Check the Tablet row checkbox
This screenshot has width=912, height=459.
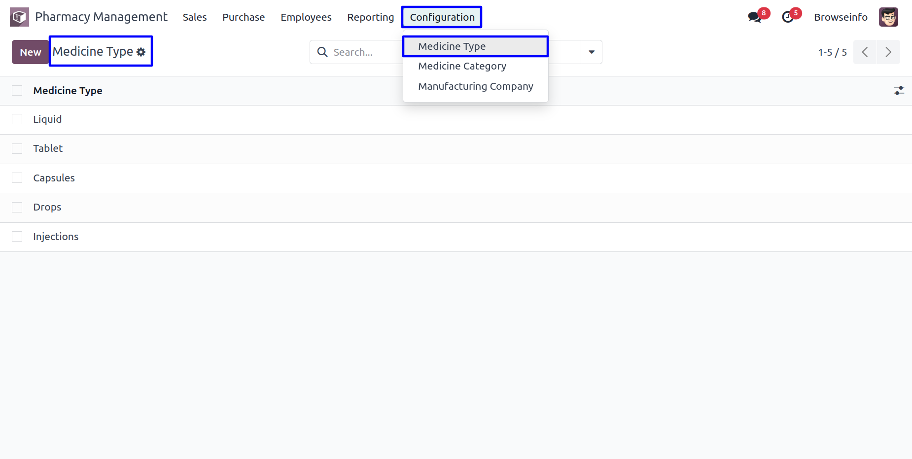click(17, 148)
